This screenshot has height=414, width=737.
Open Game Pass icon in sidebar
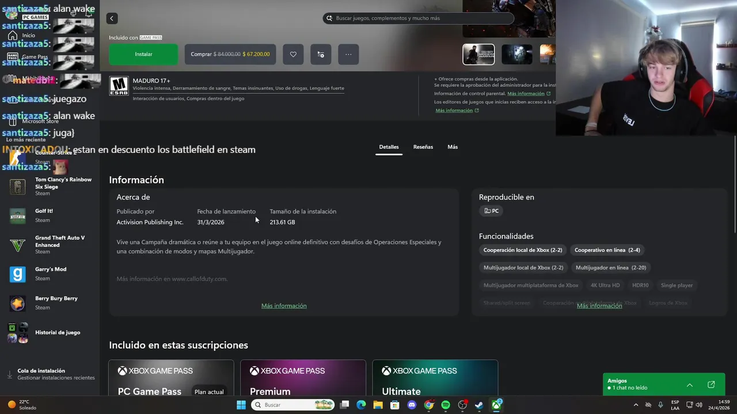[13, 57]
